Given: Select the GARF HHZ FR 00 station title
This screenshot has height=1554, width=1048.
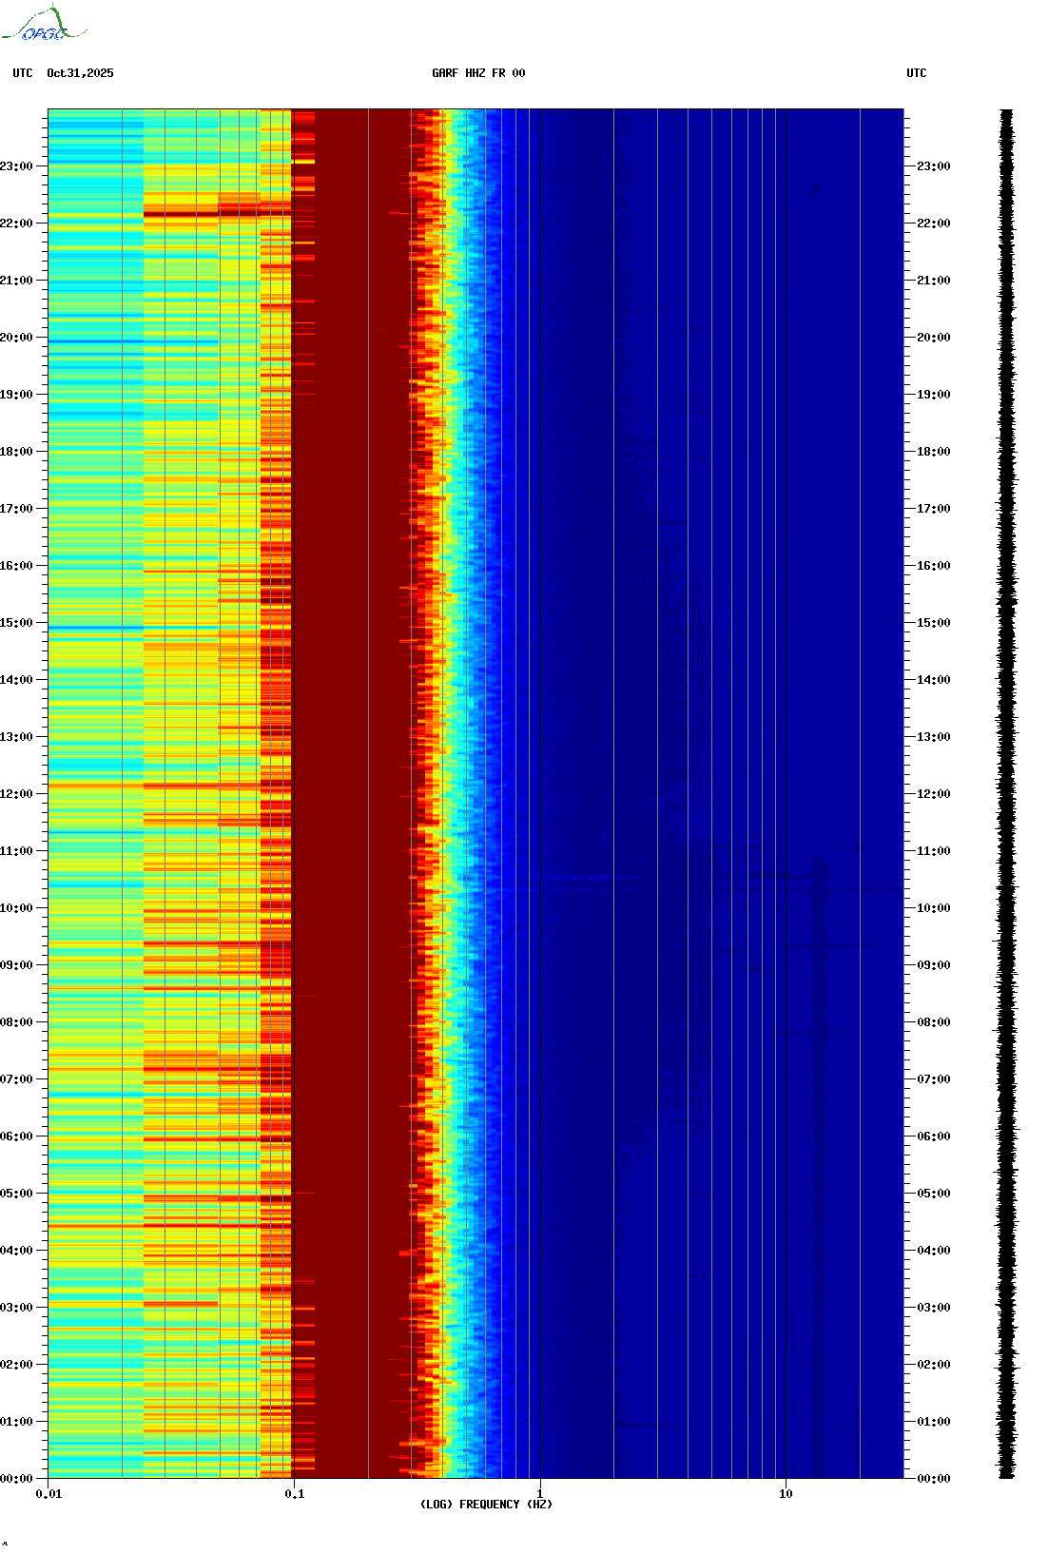Looking at the screenshot, I should tap(477, 73).
